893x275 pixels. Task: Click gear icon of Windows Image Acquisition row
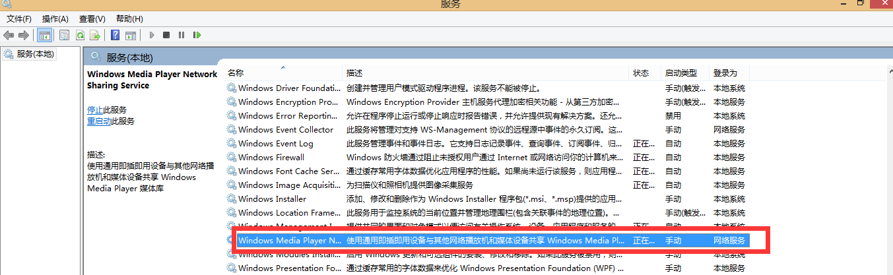[x=231, y=185]
